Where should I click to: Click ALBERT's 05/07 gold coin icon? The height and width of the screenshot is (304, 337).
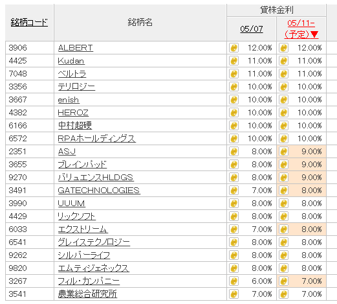click(234, 48)
